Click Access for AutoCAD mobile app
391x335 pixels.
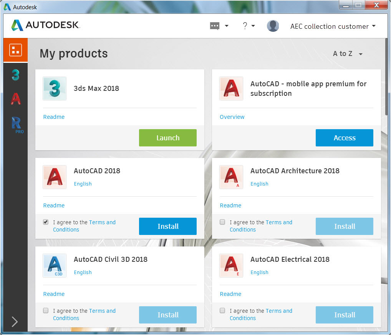point(345,138)
